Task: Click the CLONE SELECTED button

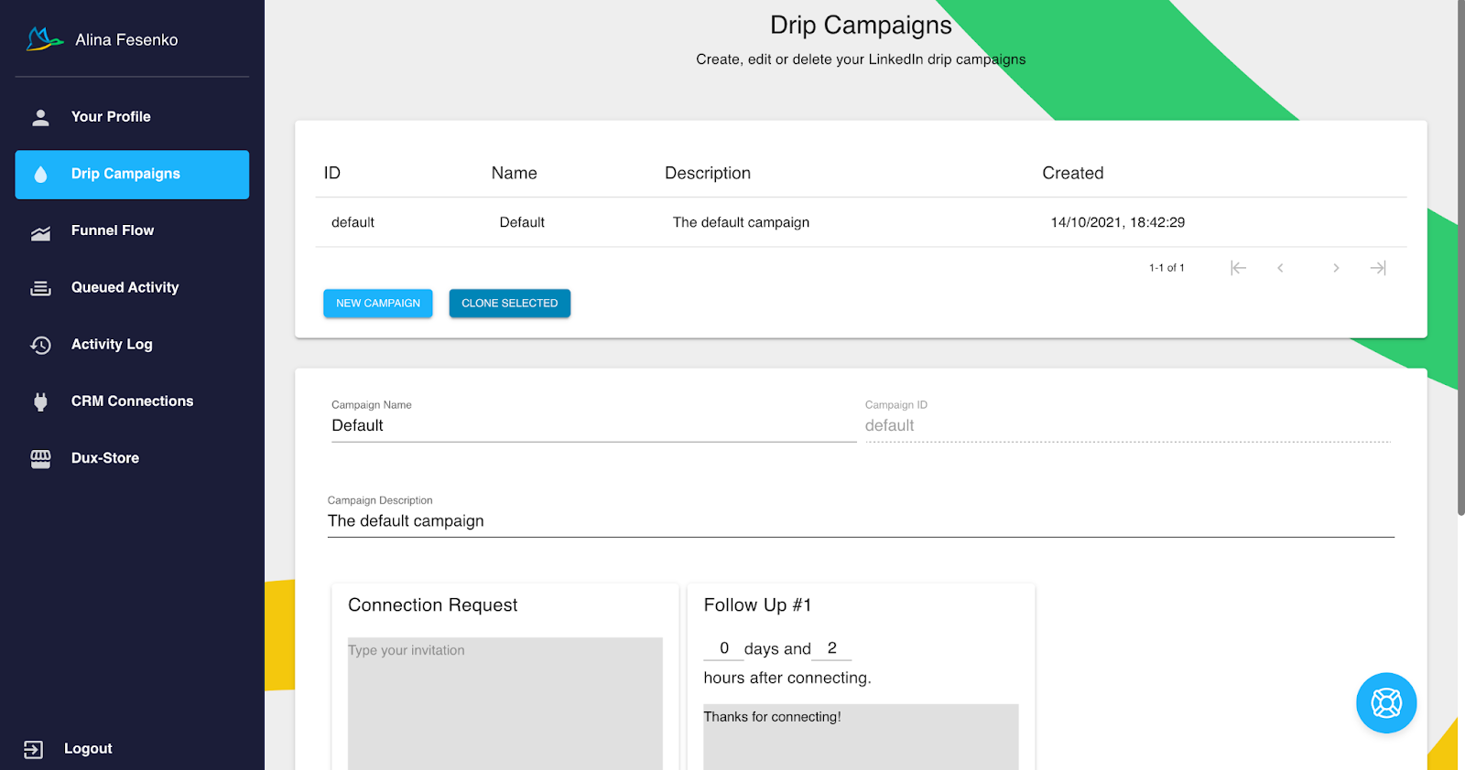Action: (x=509, y=304)
